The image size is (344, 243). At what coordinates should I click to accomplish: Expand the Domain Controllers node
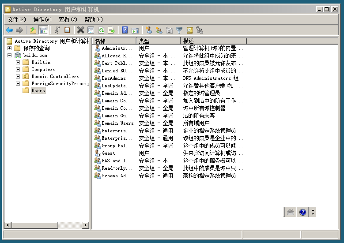[x=18, y=76]
